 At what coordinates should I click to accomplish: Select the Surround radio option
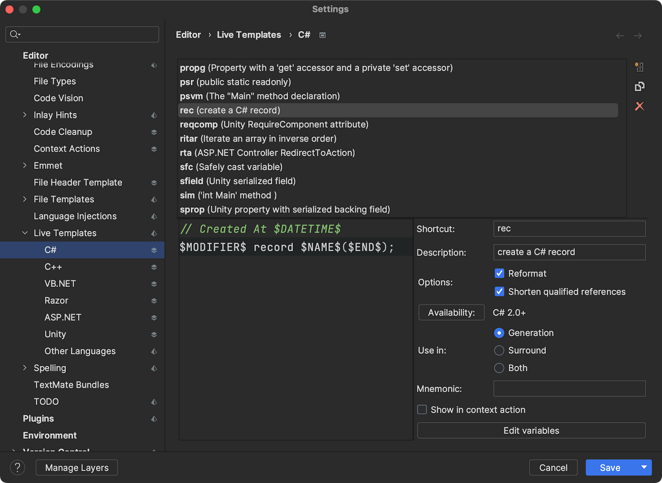[x=499, y=351]
